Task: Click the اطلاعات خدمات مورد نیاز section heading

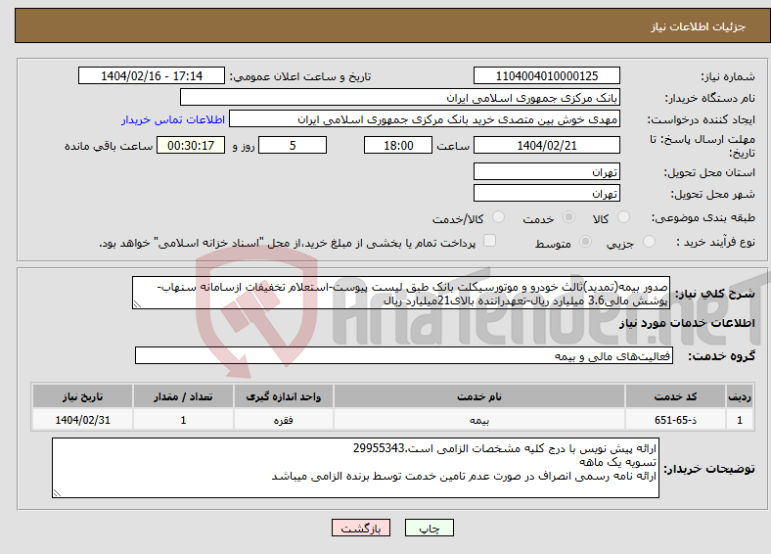Action: tap(687, 323)
